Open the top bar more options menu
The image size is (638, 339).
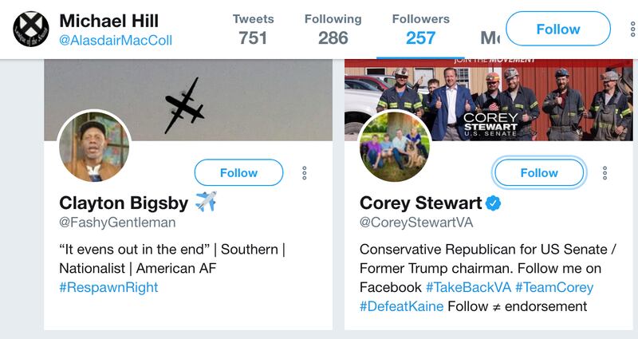click(632, 30)
